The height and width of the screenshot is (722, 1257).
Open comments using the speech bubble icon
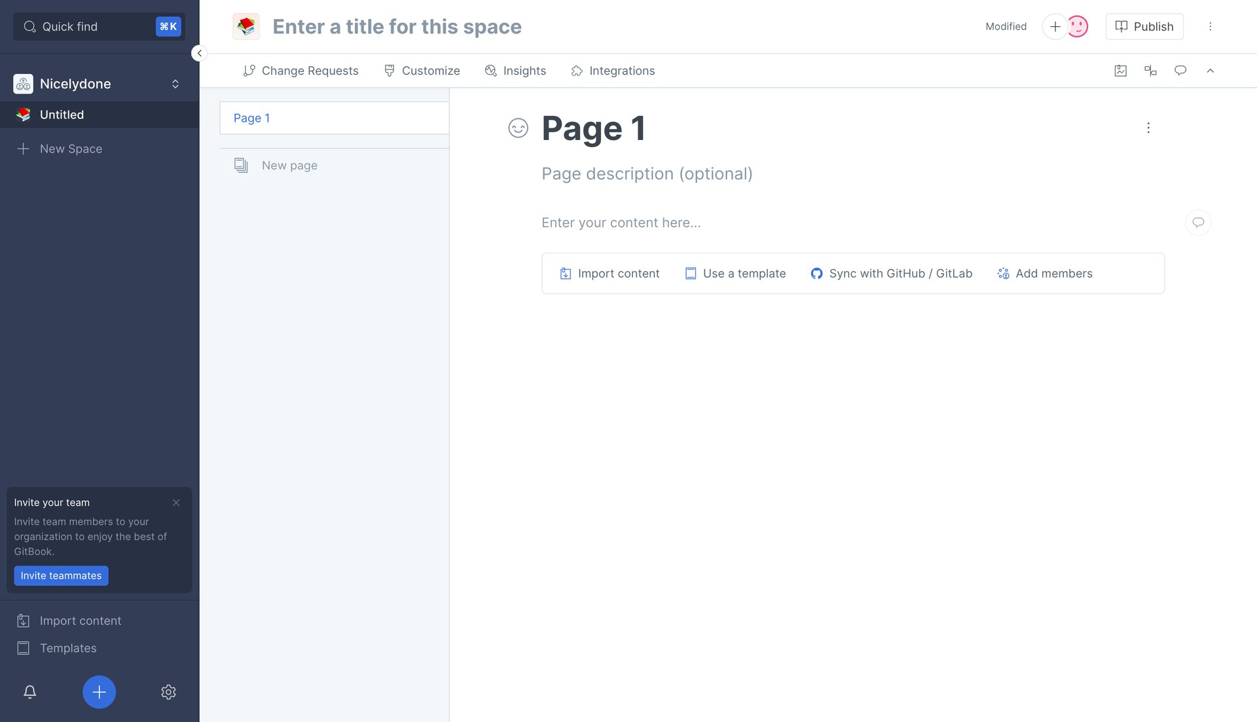1180,71
